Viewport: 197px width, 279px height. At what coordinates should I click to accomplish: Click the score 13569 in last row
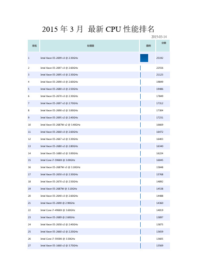[x=160, y=246]
